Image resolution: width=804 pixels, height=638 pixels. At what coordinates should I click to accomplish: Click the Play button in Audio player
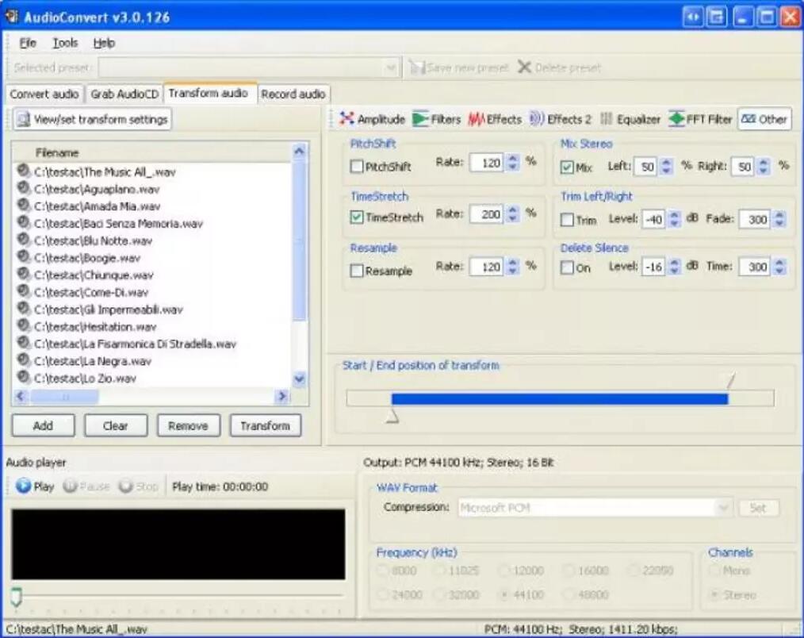(x=35, y=486)
